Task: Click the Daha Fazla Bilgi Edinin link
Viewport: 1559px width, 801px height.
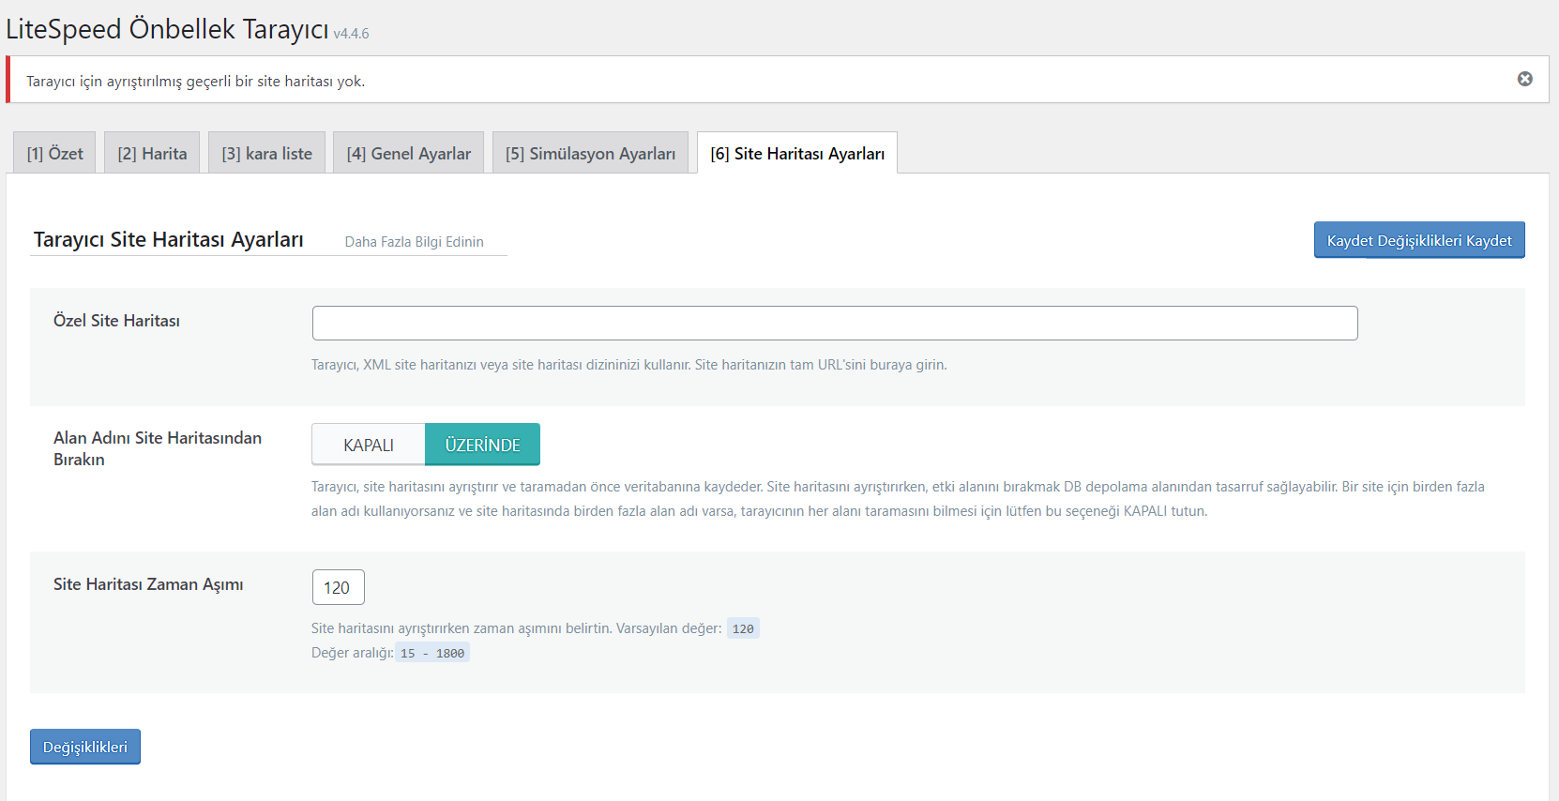Action: (x=414, y=242)
